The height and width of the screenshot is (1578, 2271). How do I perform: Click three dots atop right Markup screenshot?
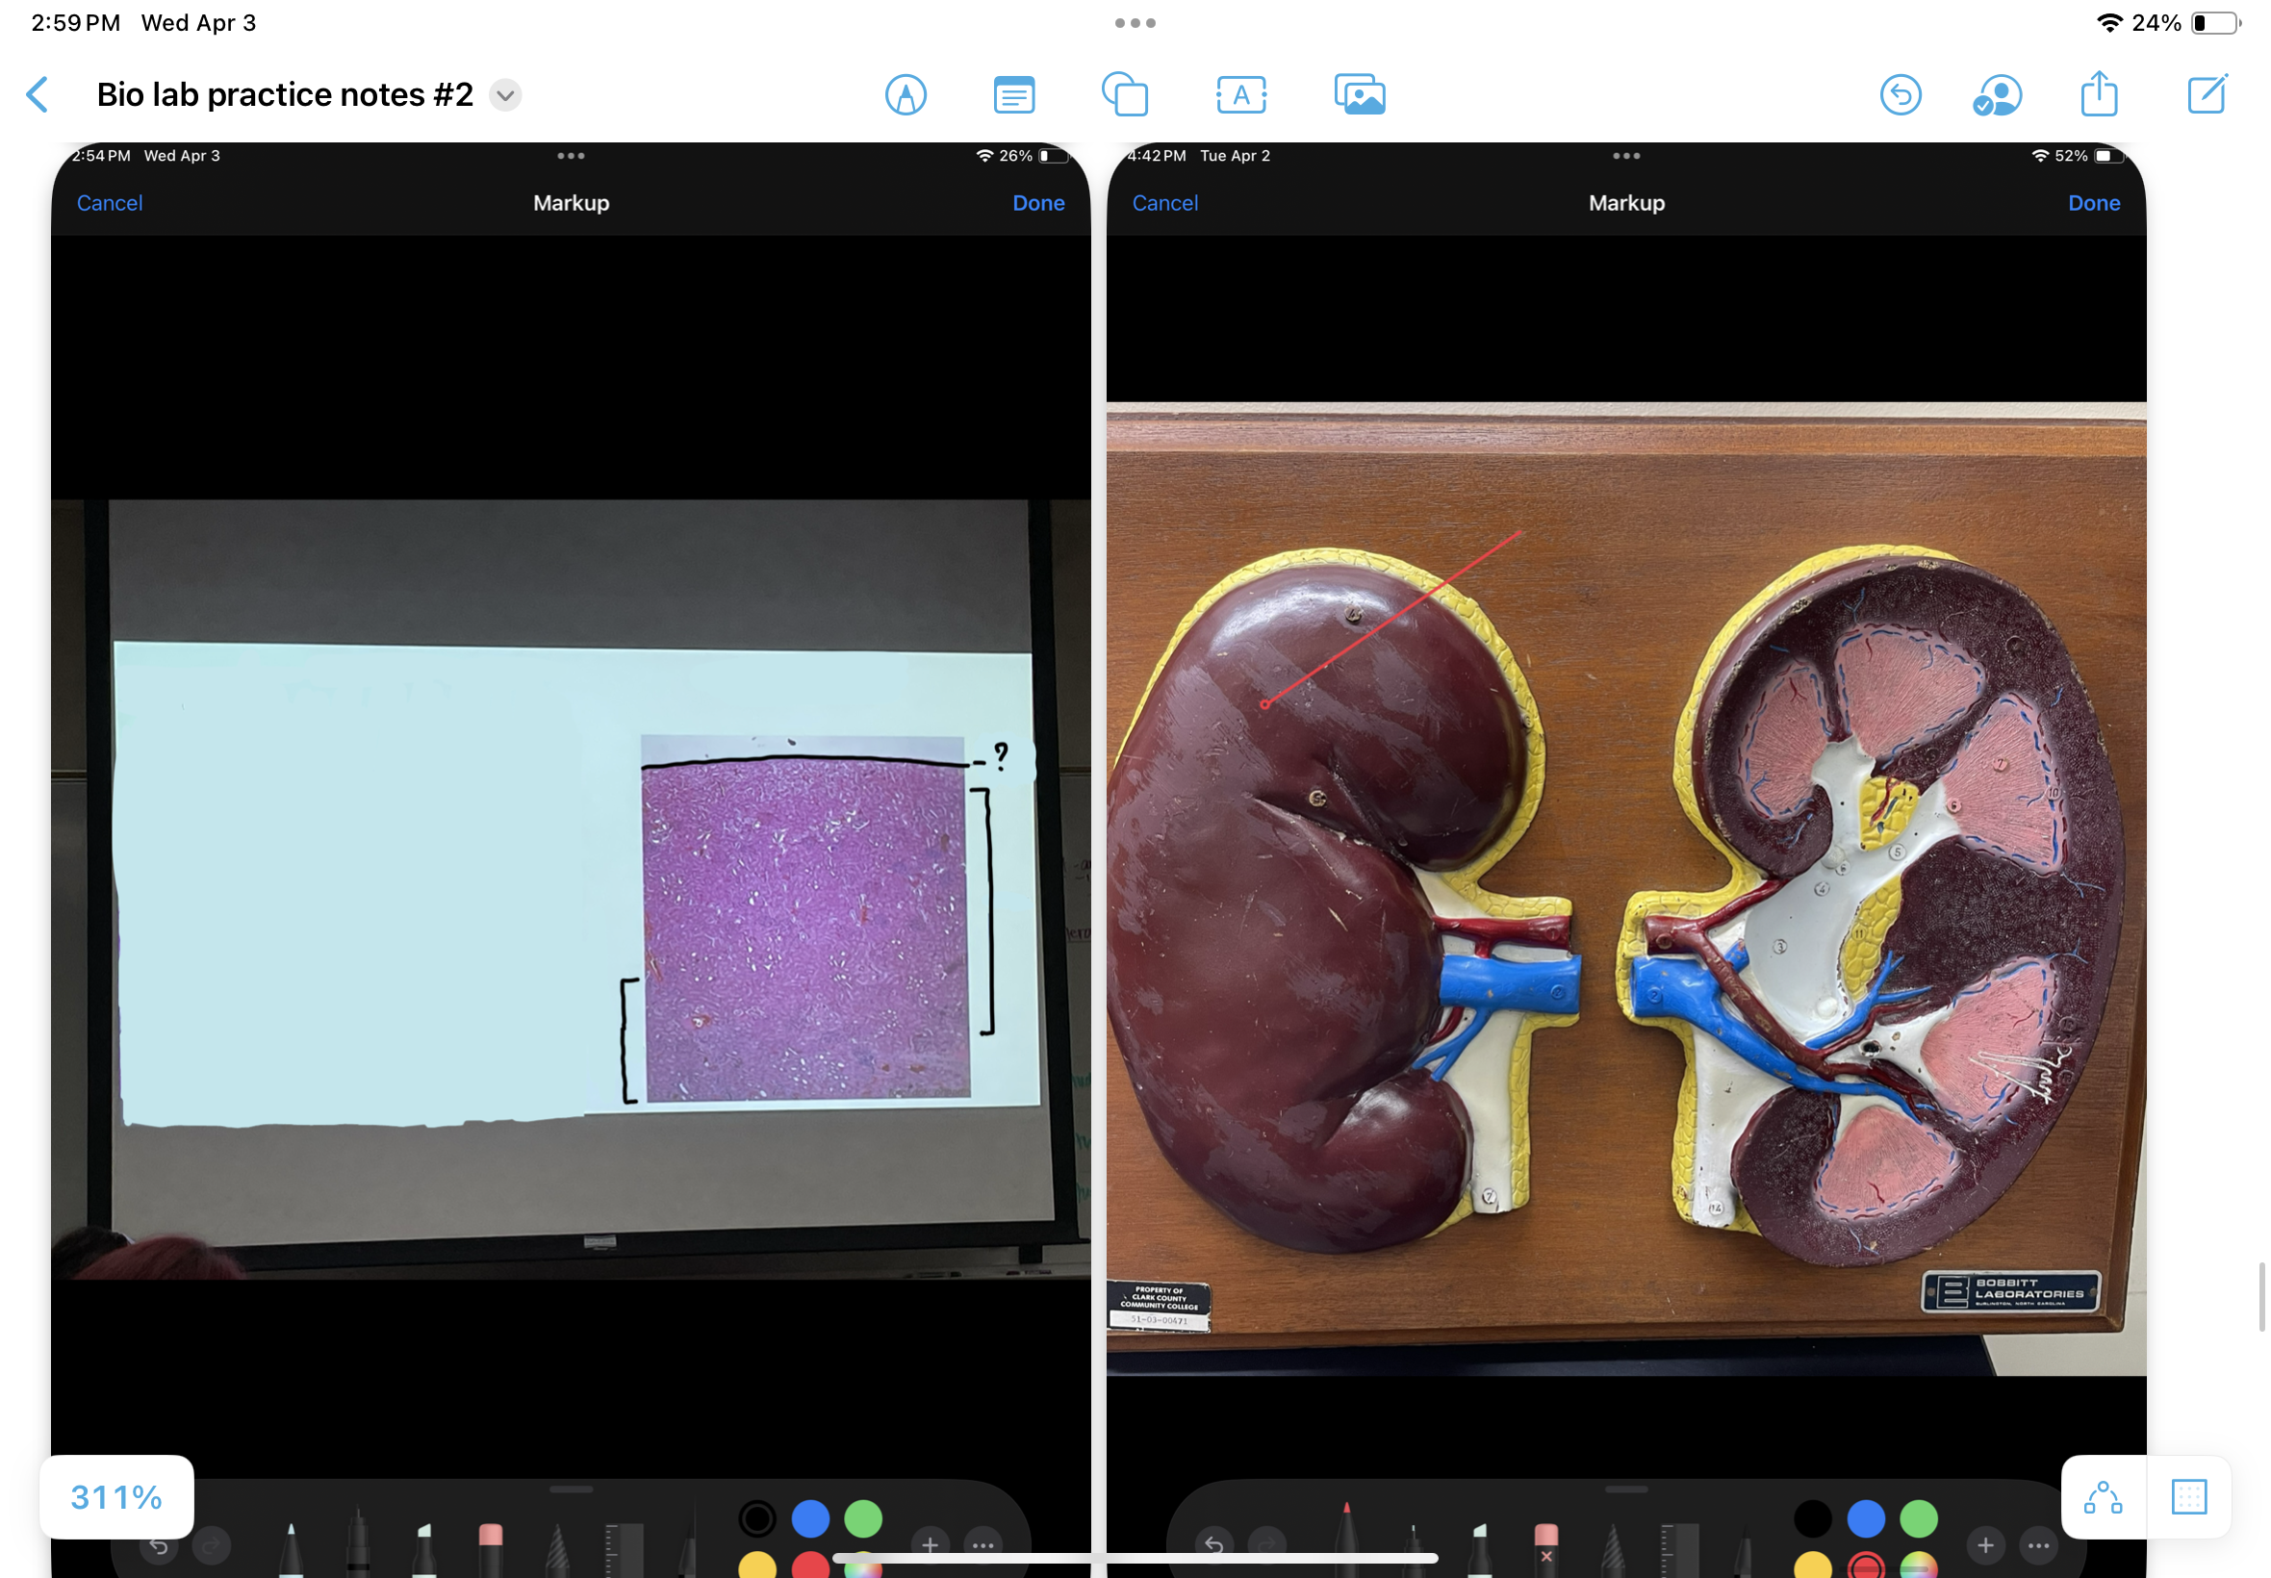coord(1625,155)
